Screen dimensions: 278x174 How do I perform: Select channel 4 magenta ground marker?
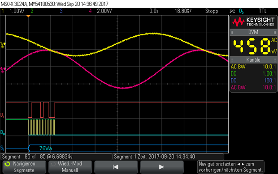3,70
